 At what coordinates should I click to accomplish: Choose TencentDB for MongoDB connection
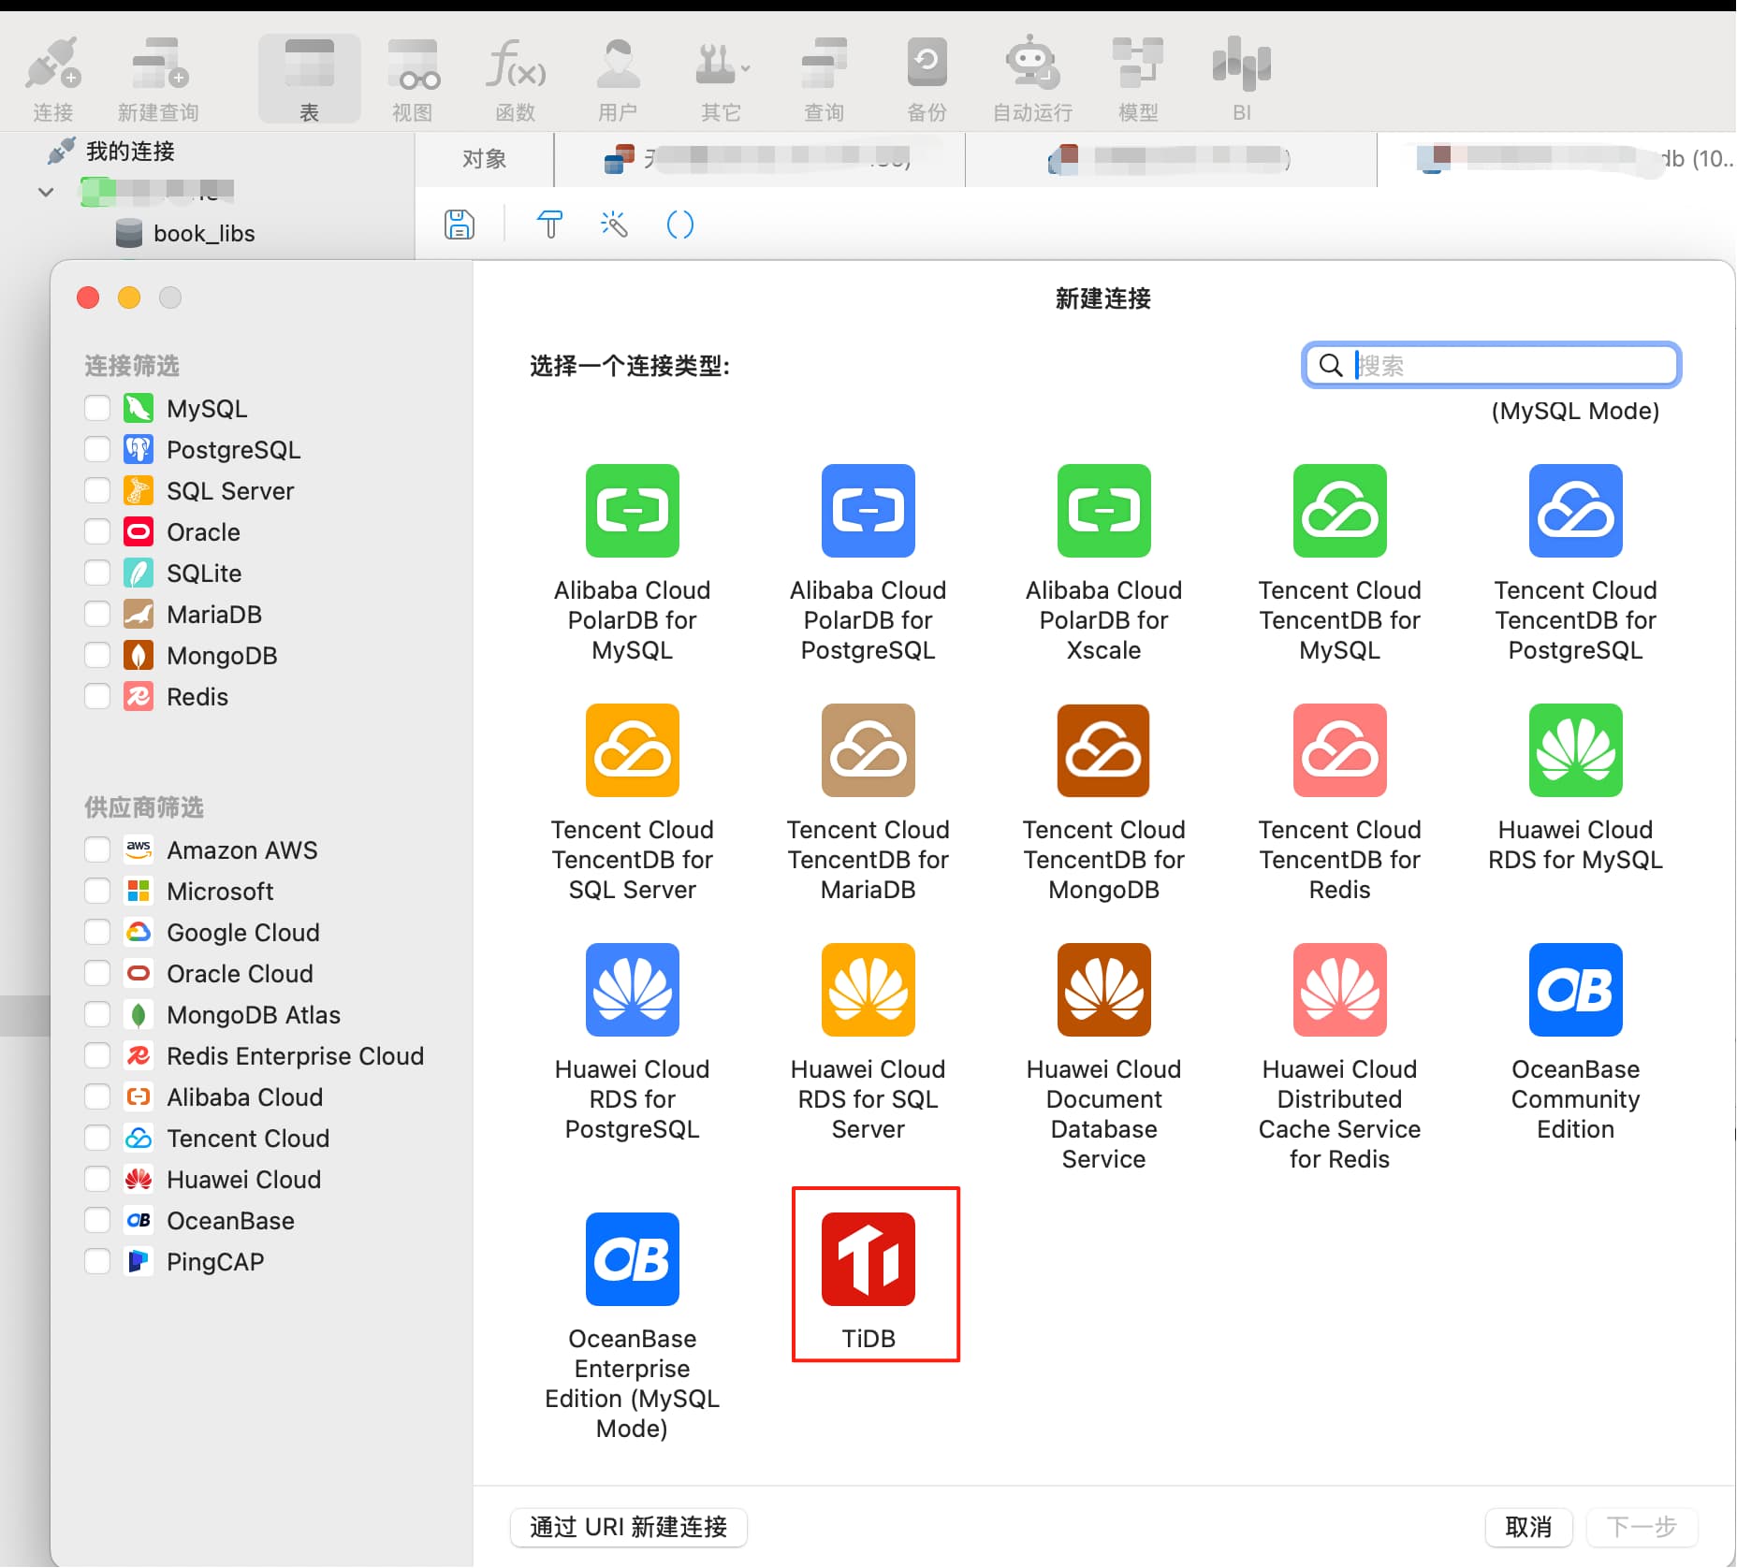pos(1104,750)
